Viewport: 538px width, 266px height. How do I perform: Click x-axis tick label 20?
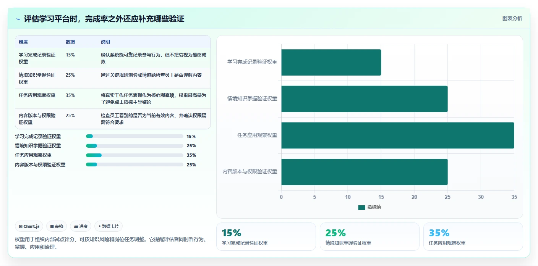[x=414, y=197]
